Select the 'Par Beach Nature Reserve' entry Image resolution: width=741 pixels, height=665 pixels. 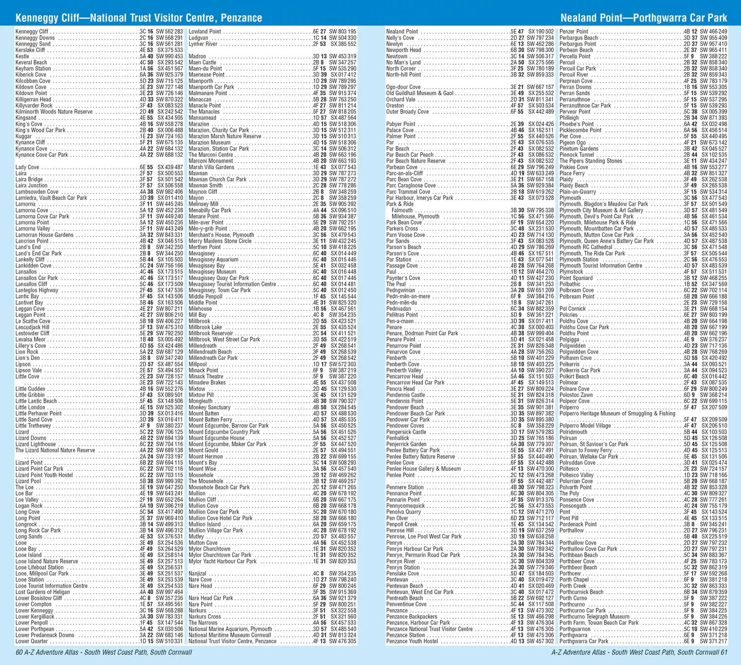pyautogui.click(x=470, y=161)
